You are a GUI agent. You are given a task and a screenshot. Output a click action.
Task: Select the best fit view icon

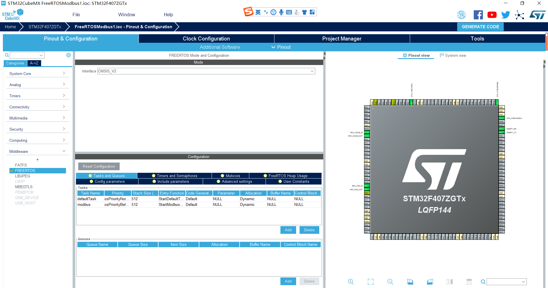[370, 282]
